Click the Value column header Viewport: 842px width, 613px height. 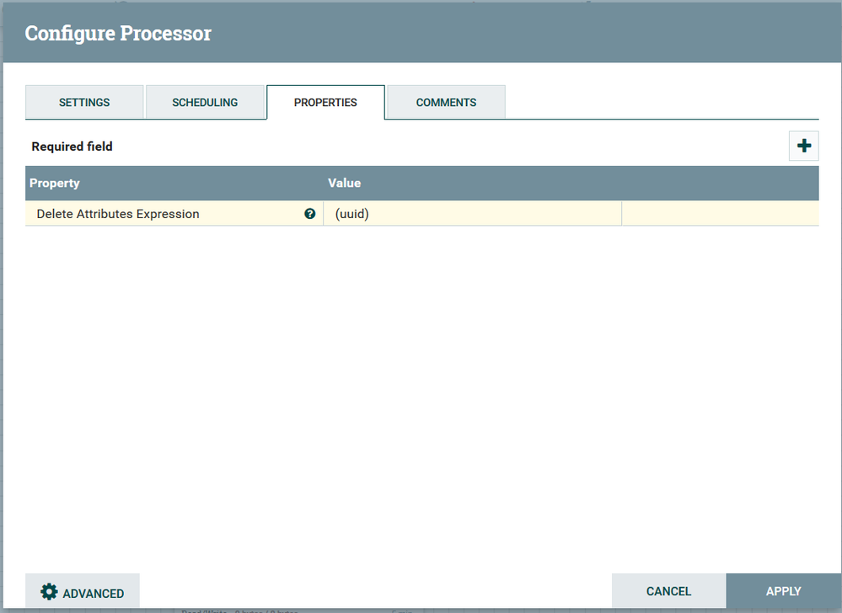pos(344,183)
